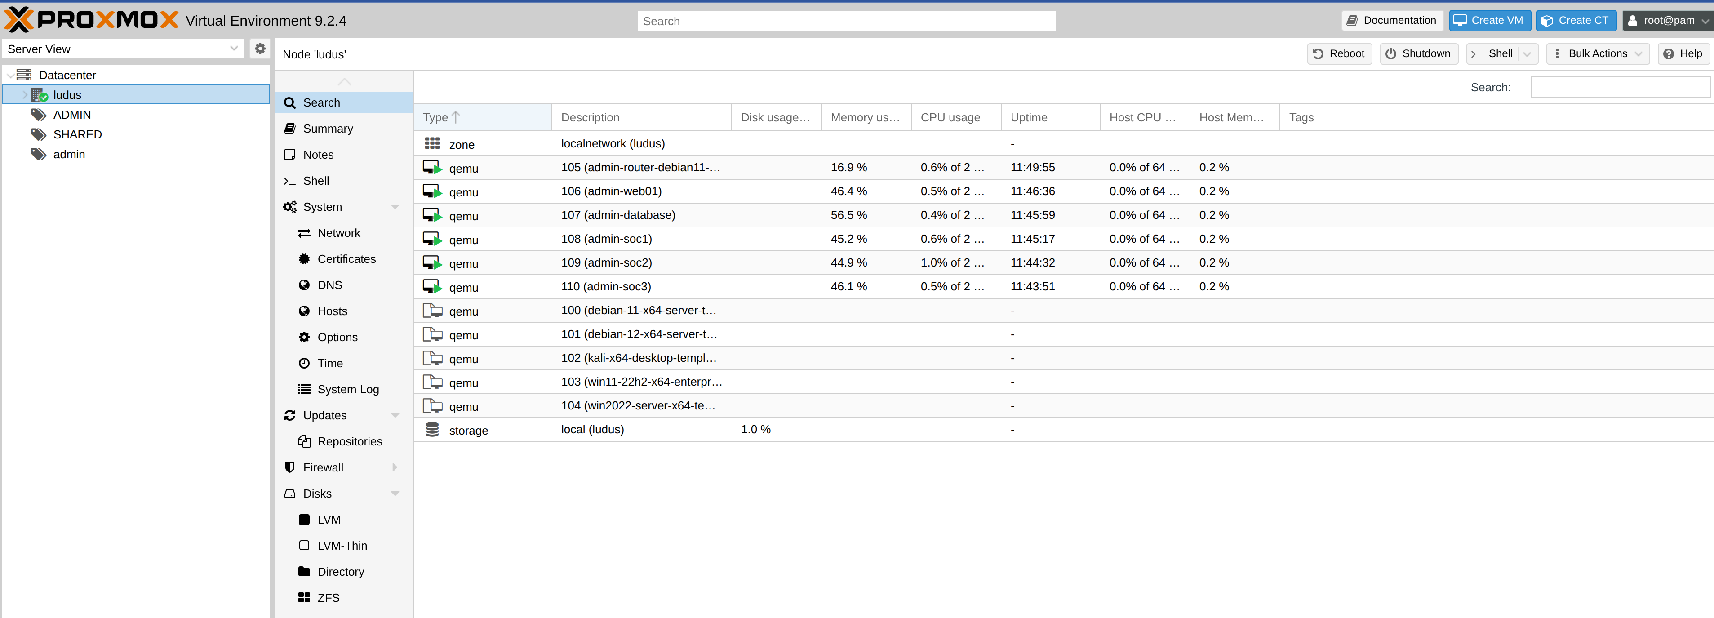Image resolution: width=1714 pixels, height=618 pixels.
Task: Click the Documentation button
Action: coord(1392,21)
